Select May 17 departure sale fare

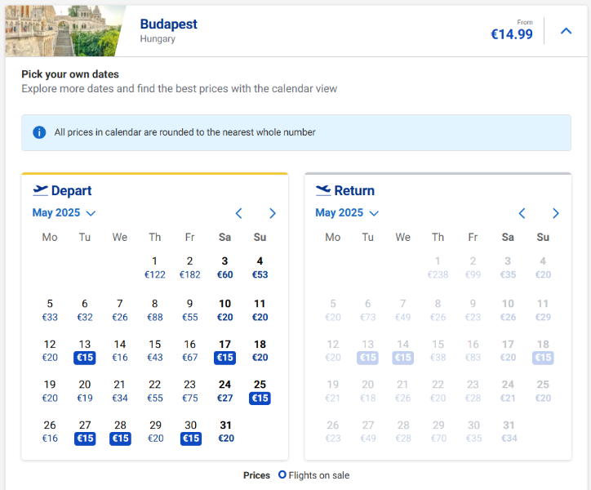224,351
